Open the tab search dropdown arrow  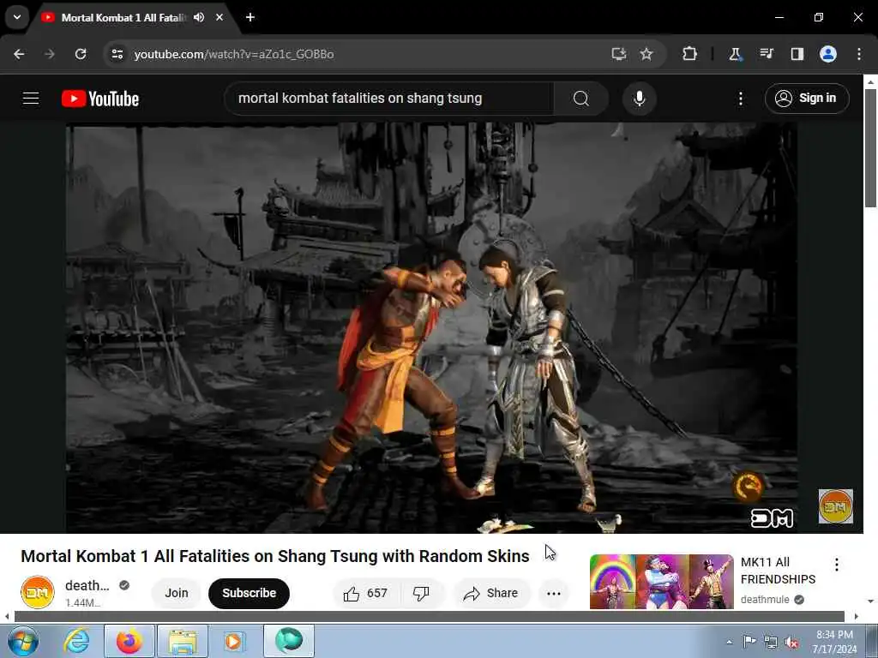tap(17, 17)
